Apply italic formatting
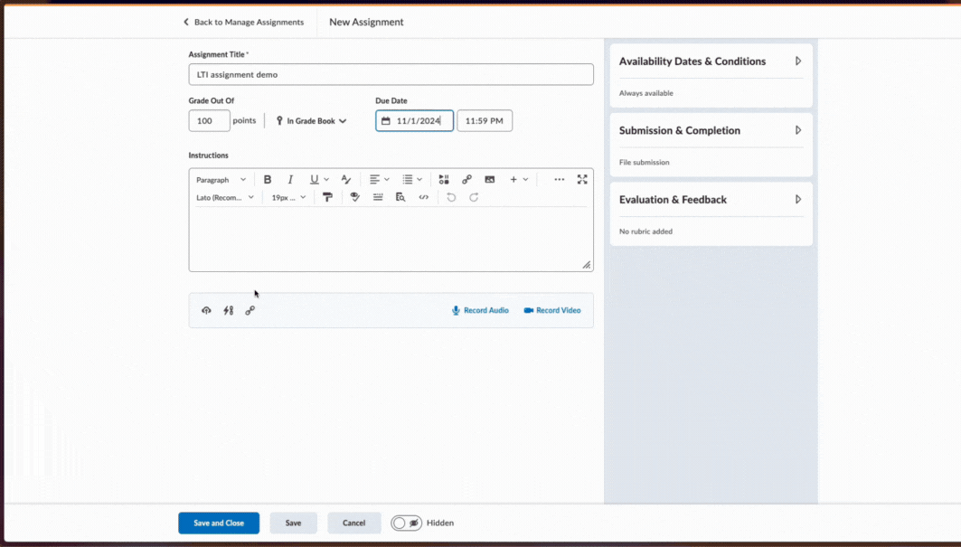 [x=290, y=179]
